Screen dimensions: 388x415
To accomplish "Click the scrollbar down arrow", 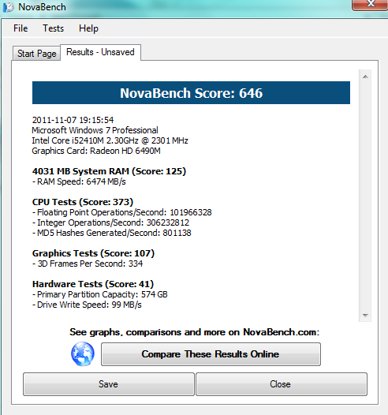I will tap(365, 315).
